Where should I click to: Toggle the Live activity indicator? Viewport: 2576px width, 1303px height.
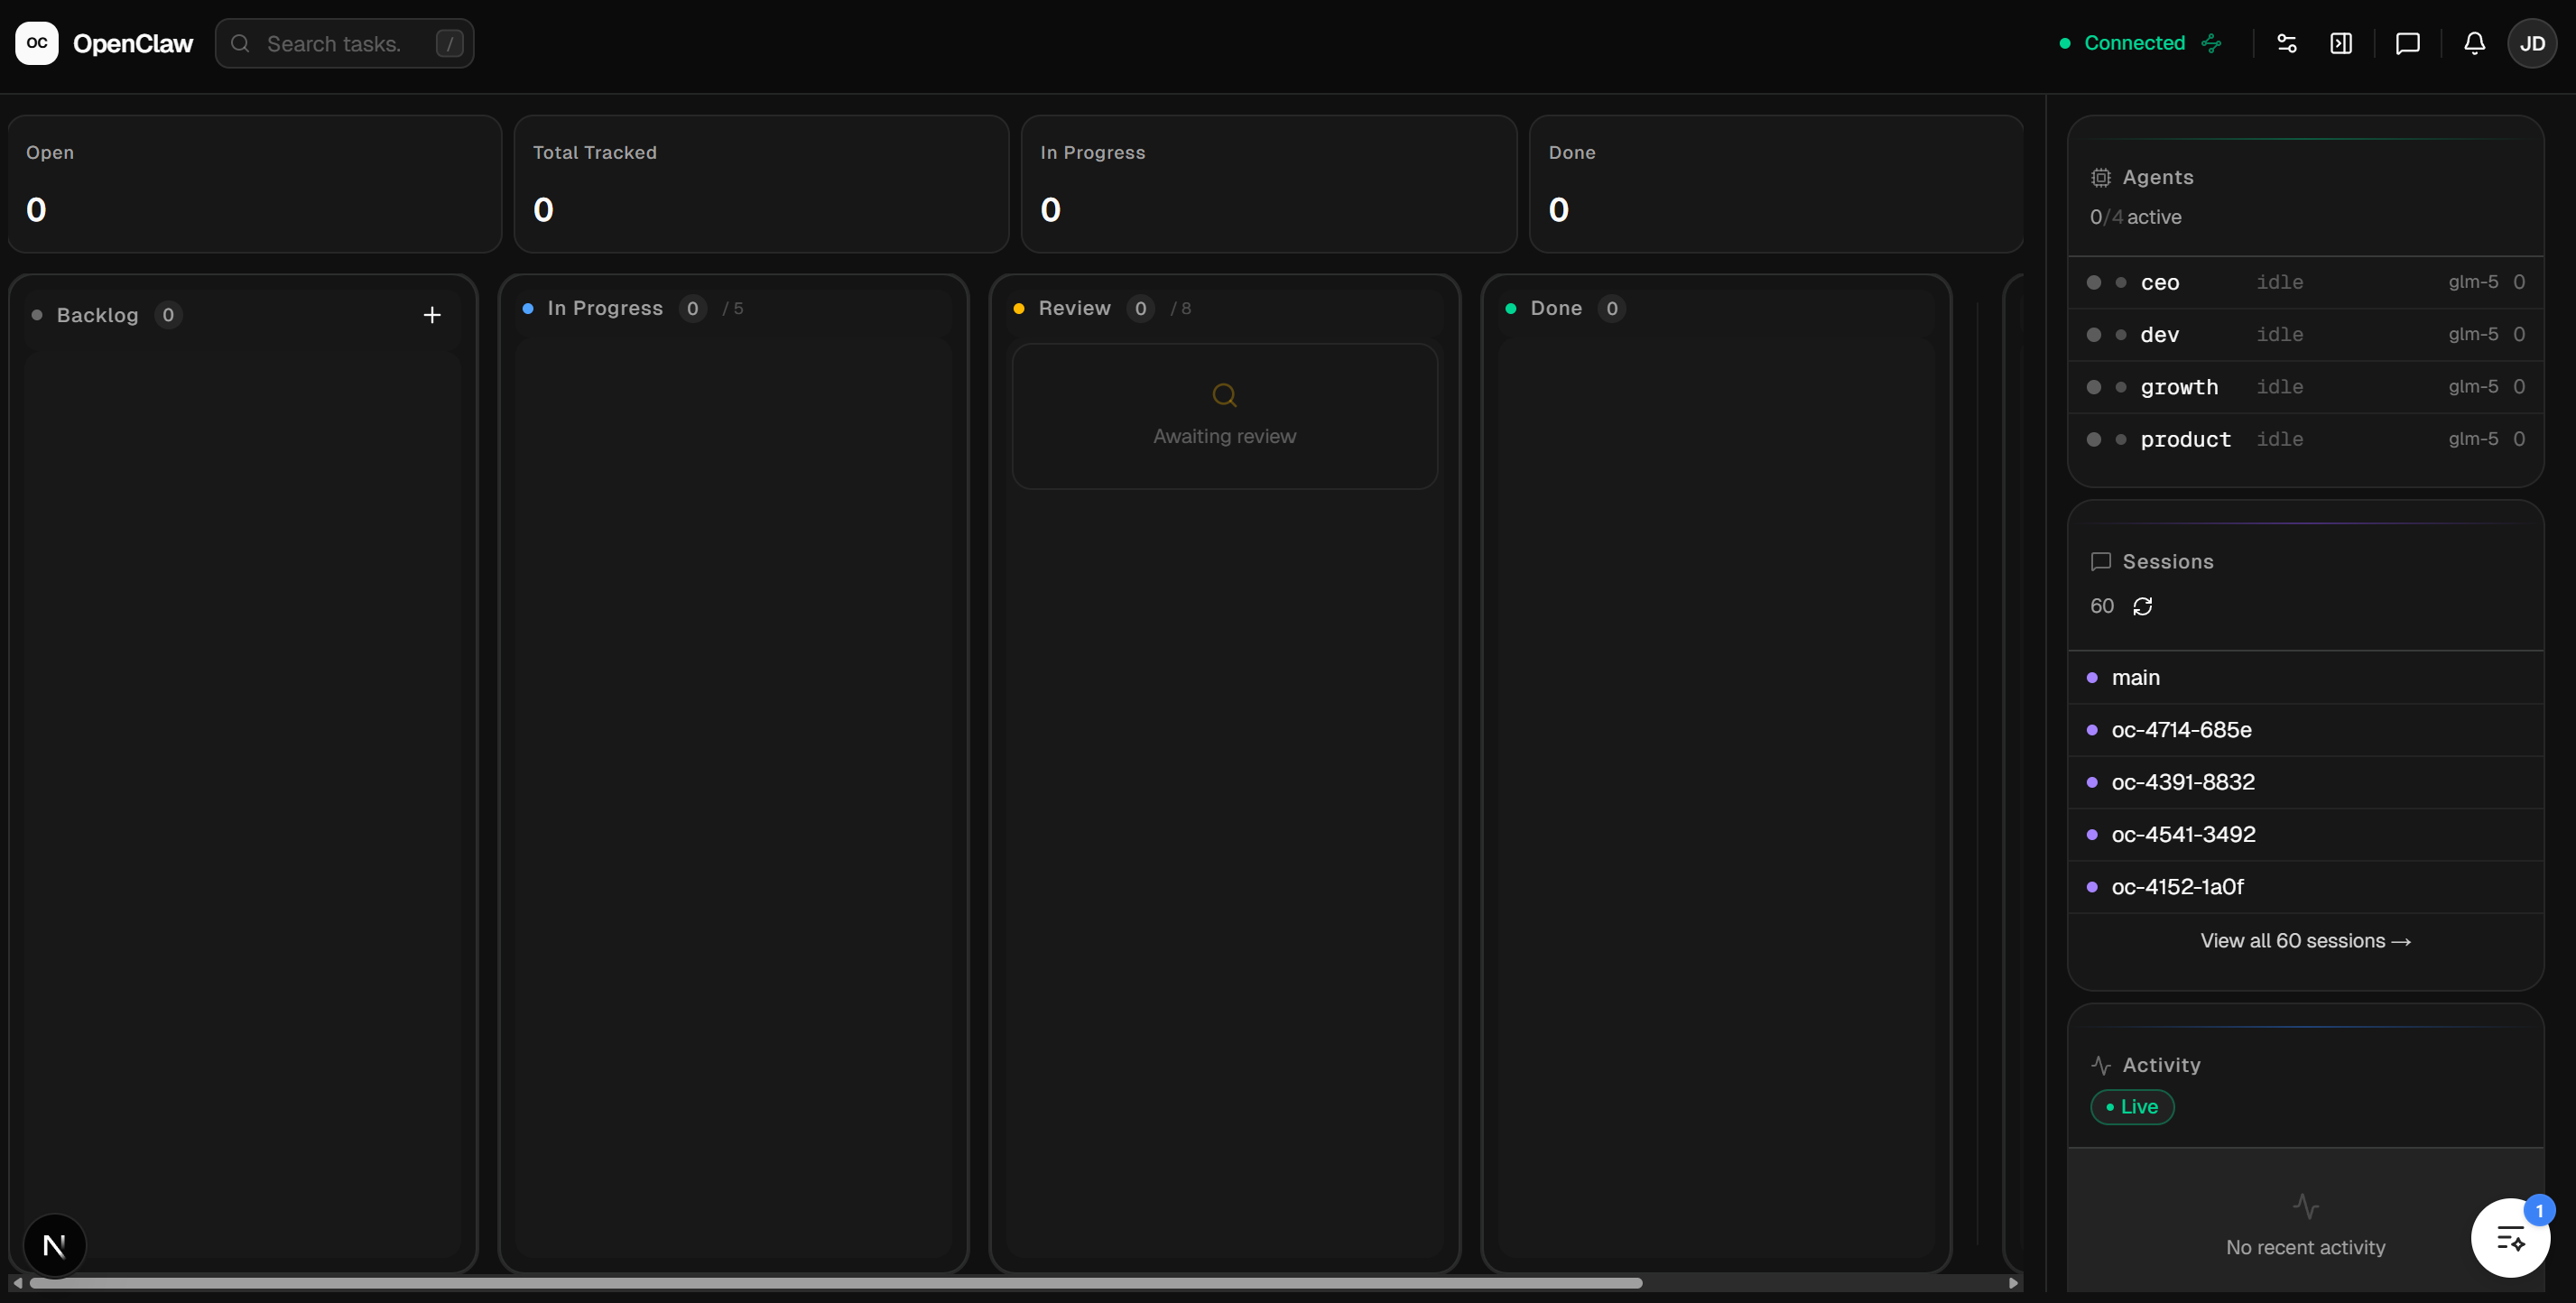click(2131, 1107)
